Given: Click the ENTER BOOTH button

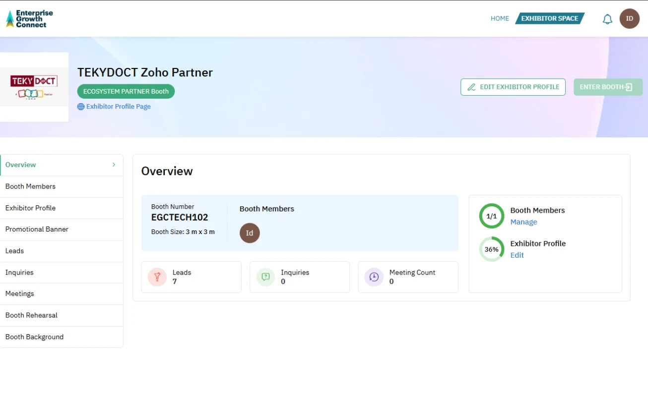Looking at the screenshot, I should [x=607, y=87].
